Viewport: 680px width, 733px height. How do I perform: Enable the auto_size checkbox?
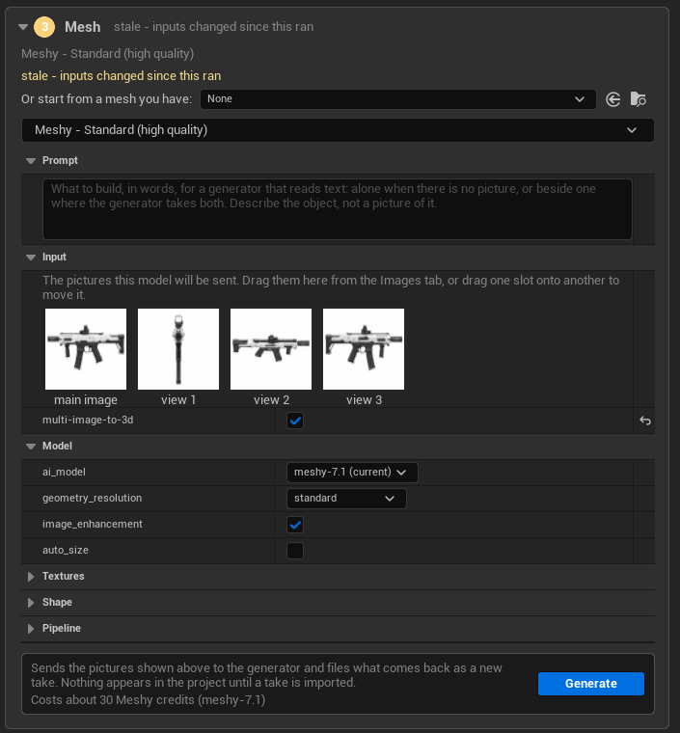(x=295, y=551)
